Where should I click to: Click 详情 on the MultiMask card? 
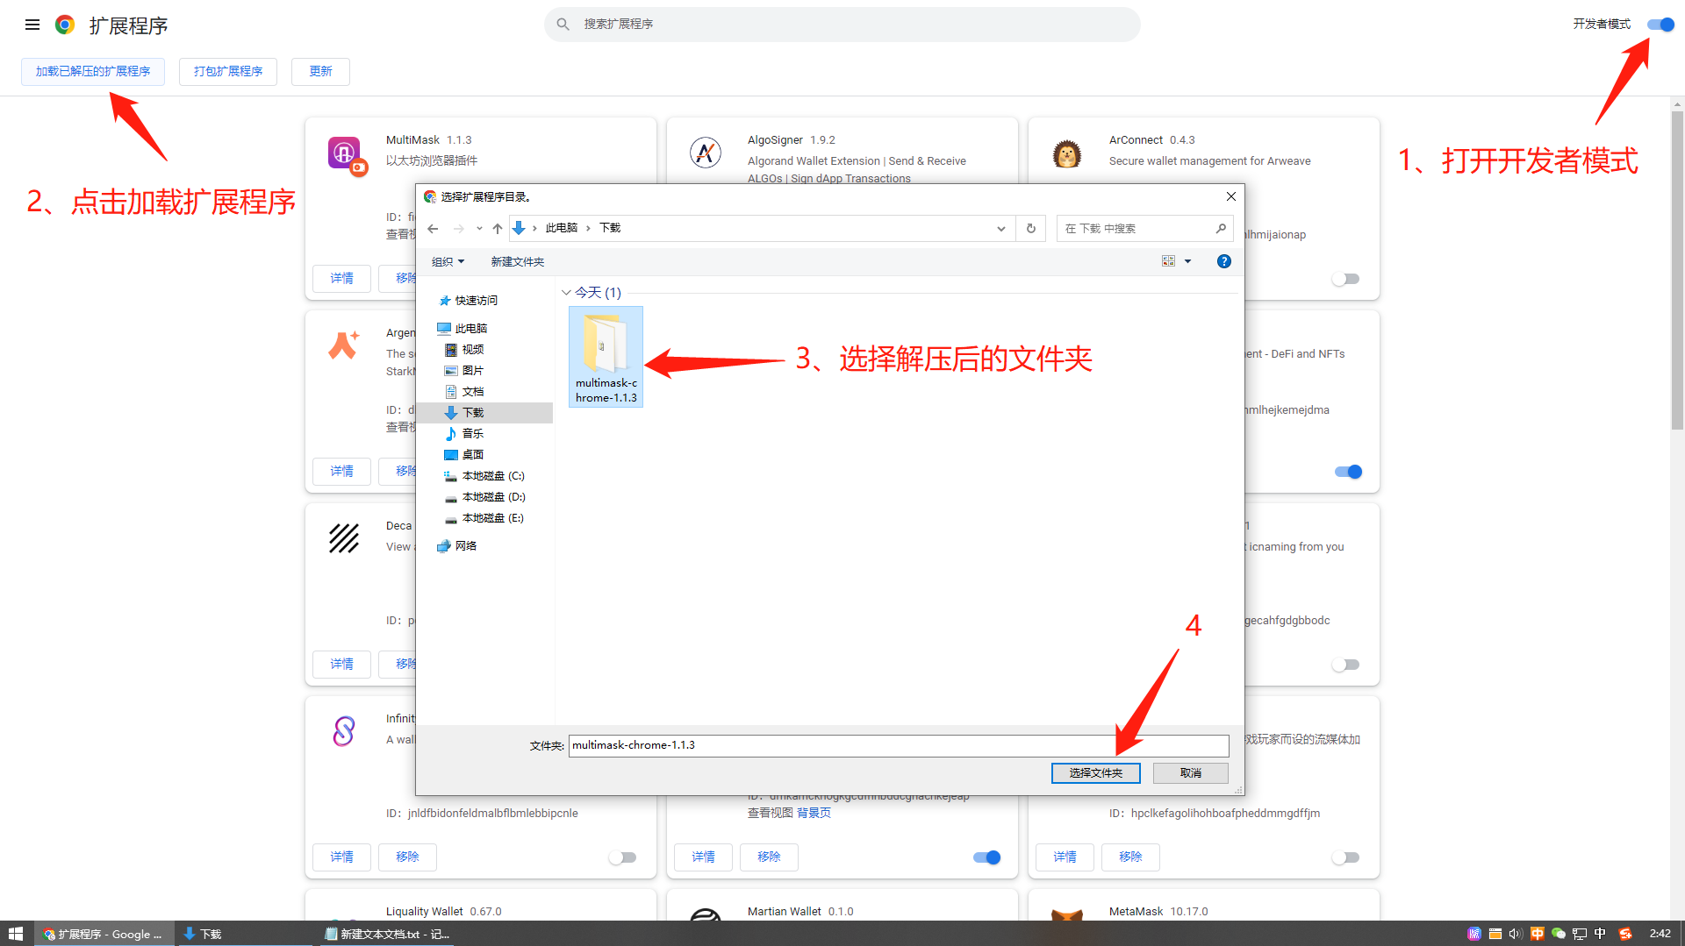coord(342,279)
